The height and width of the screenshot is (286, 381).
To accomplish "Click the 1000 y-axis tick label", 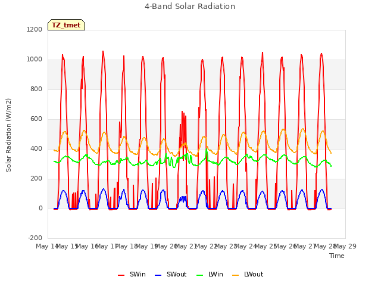I will [35, 60].
